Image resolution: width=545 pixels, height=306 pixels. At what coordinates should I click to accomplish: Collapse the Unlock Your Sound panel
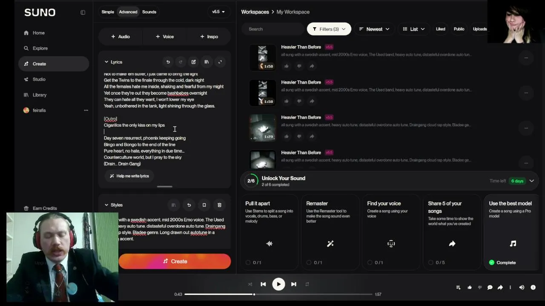(532, 181)
